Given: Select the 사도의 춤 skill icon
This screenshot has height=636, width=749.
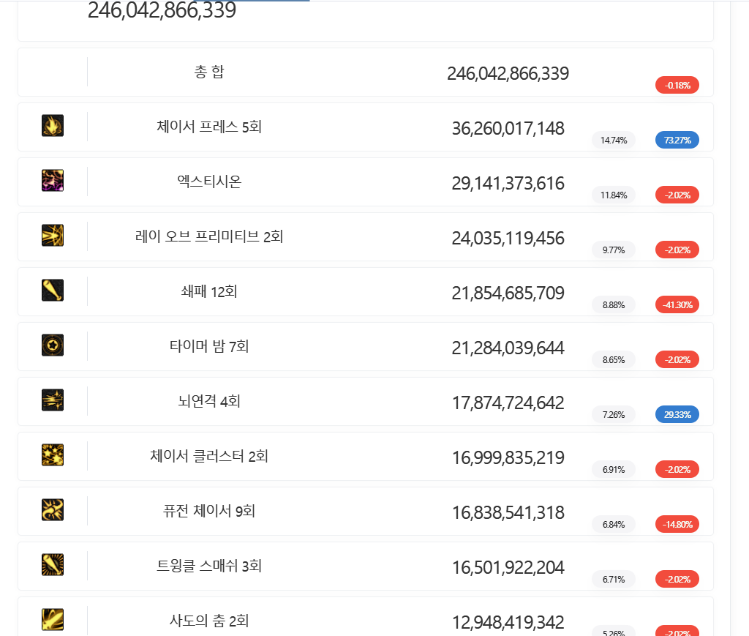Looking at the screenshot, I should (53, 620).
